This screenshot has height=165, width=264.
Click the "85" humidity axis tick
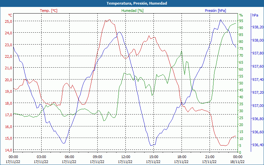coord(241,35)
